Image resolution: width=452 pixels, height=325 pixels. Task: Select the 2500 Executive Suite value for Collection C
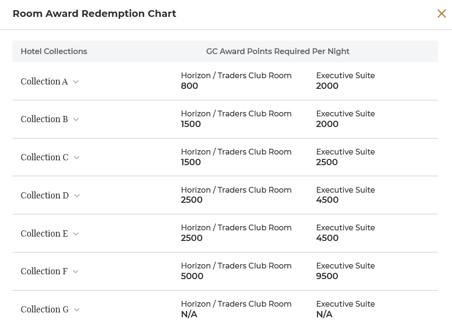click(x=327, y=162)
